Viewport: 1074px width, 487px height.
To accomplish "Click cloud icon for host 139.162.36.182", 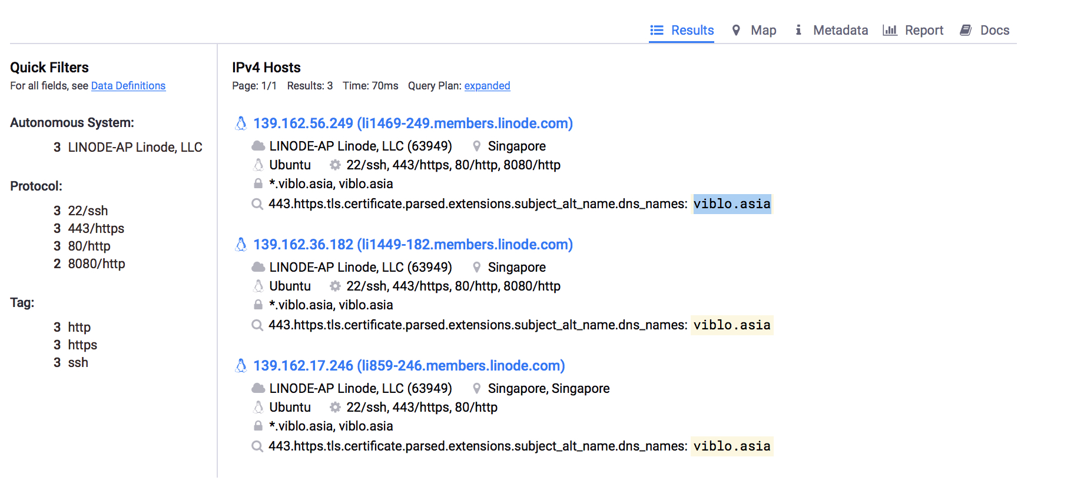I will tap(258, 267).
